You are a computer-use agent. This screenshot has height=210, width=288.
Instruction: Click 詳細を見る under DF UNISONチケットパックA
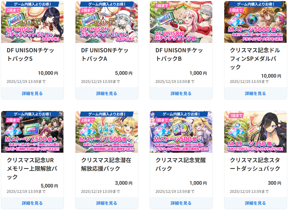click(107, 93)
